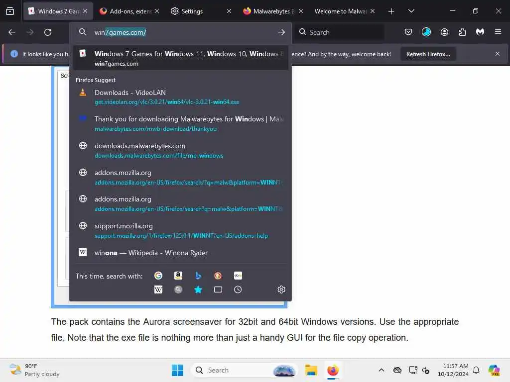Click the toolbar Search box
Viewport: 510px width, 382px height.
[339, 32]
